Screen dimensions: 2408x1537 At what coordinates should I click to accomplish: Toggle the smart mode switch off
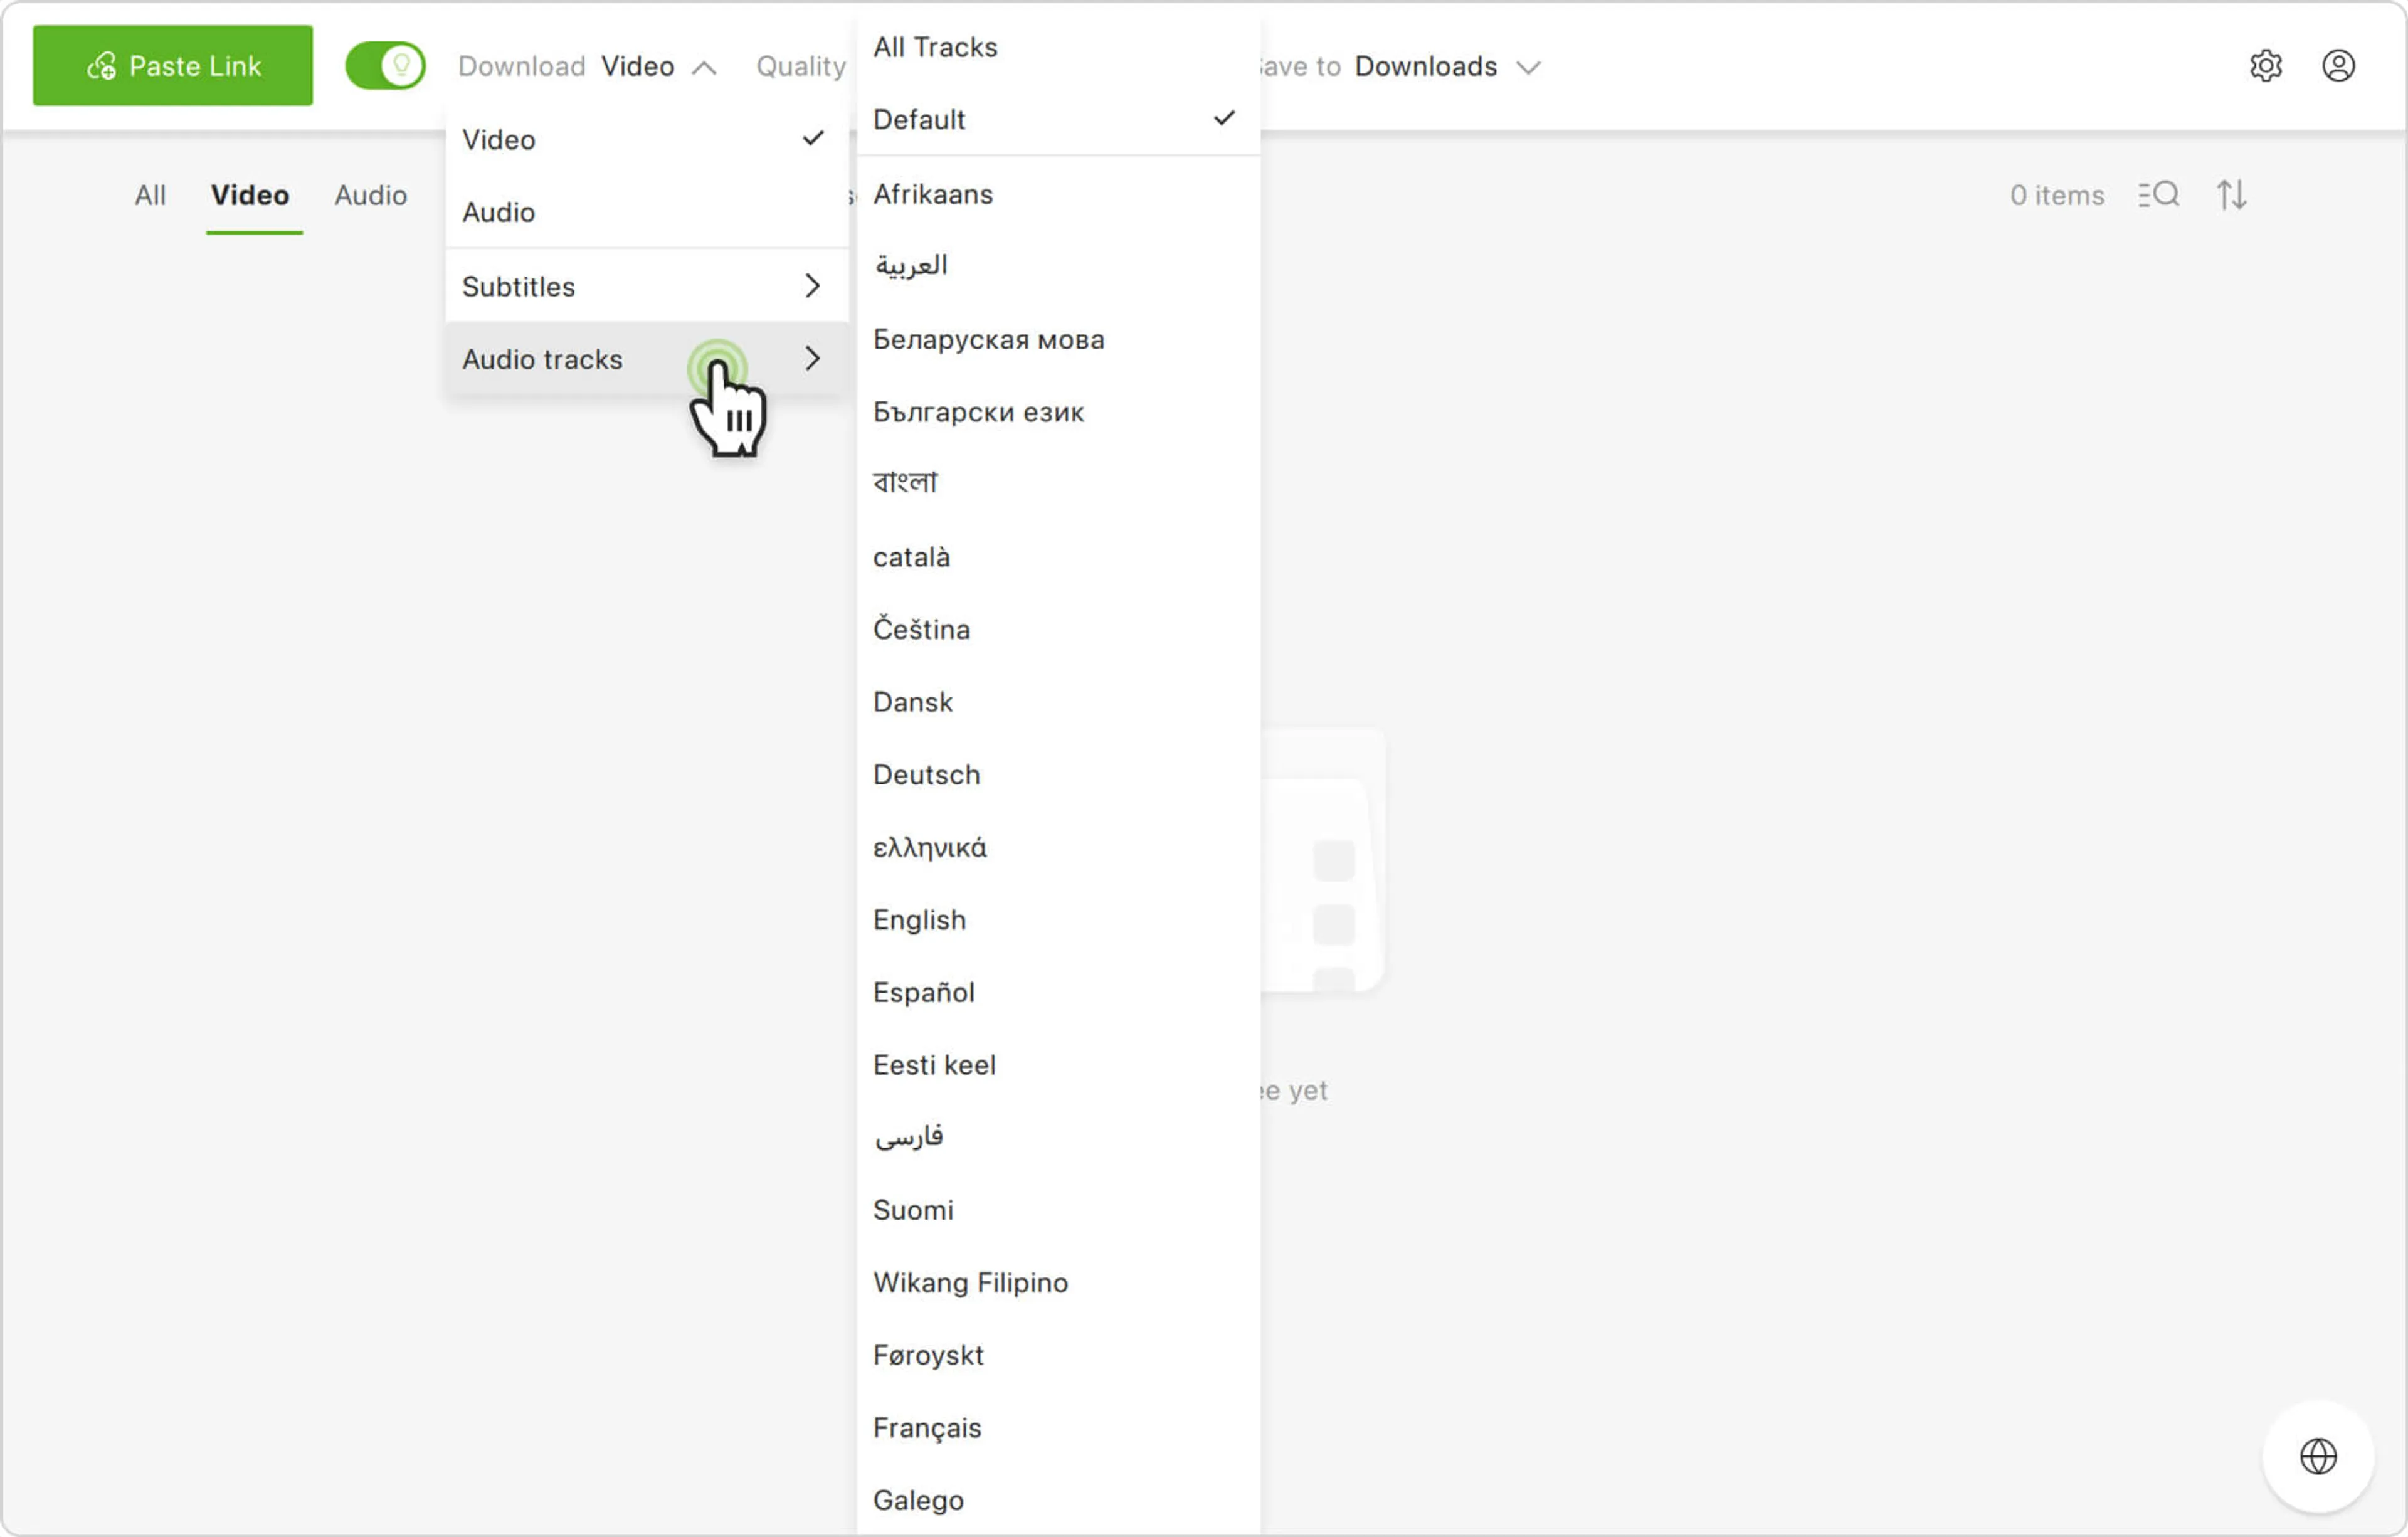pyautogui.click(x=385, y=66)
